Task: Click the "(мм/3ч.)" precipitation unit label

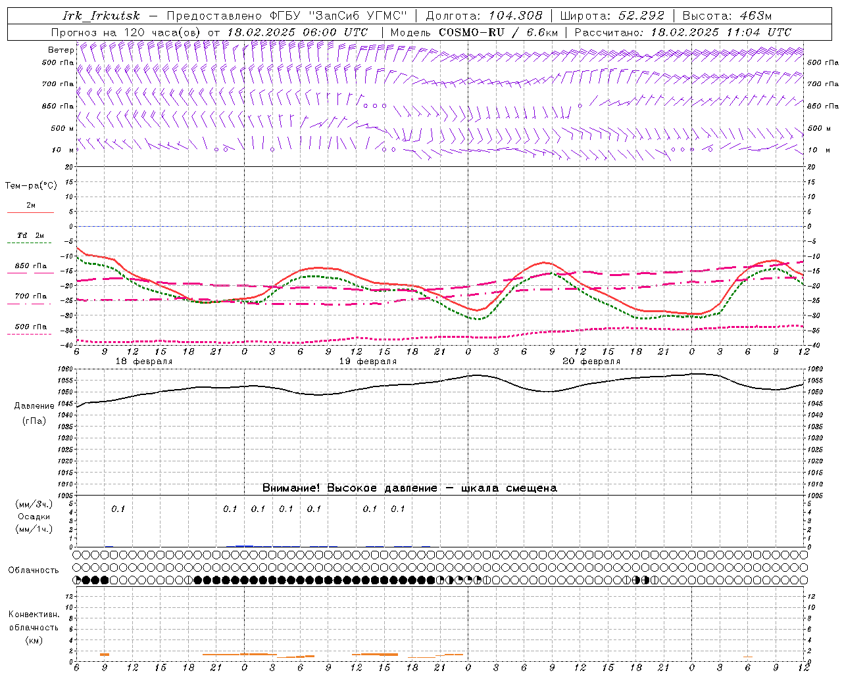Action: (x=34, y=504)
